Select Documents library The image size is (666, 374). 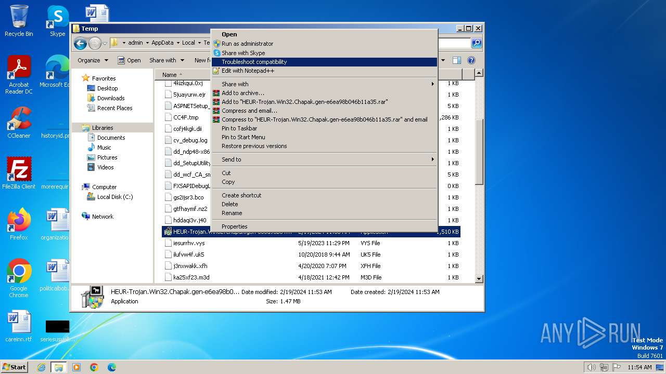111,138
